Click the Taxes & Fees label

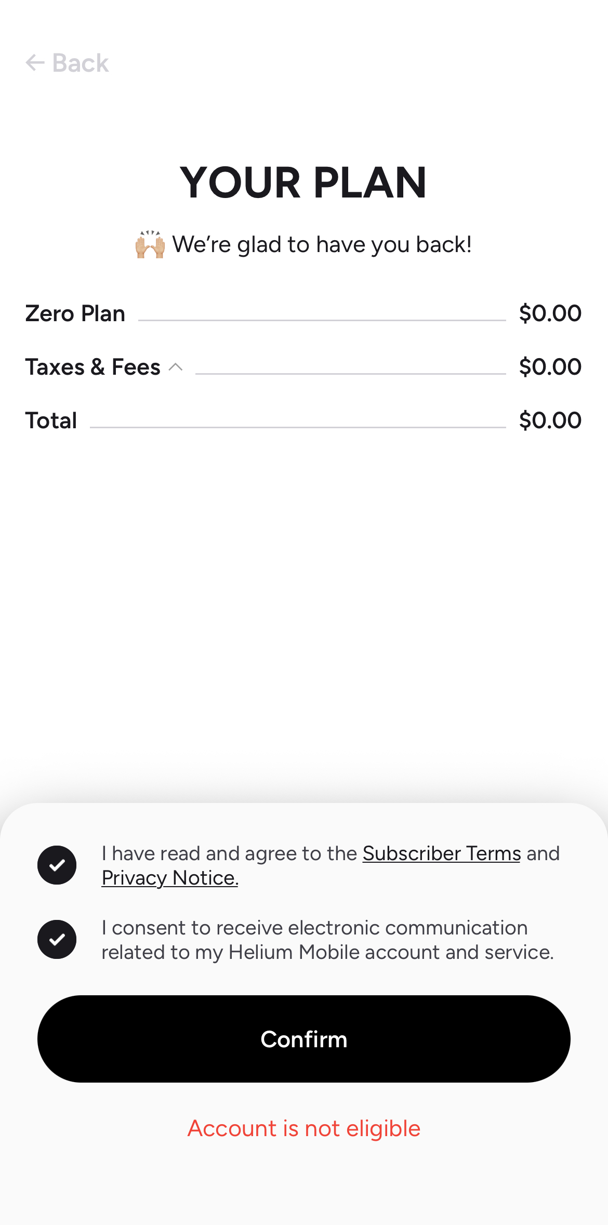point(93,367)
